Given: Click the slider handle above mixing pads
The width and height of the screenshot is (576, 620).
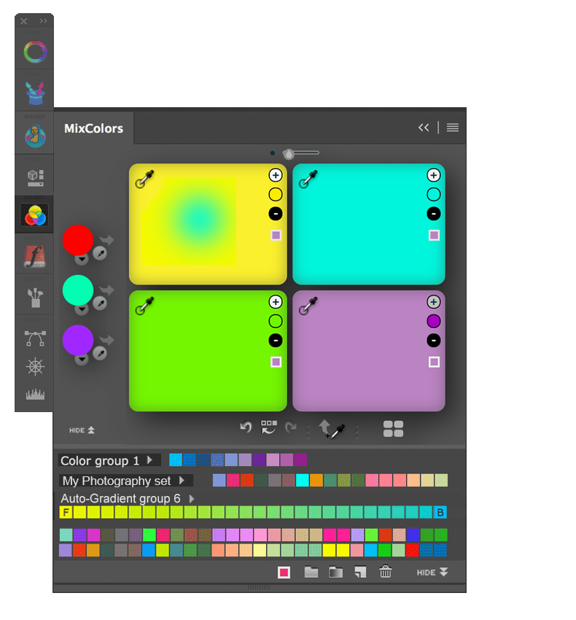Looking at the screenshot, I should pos(289,154).
